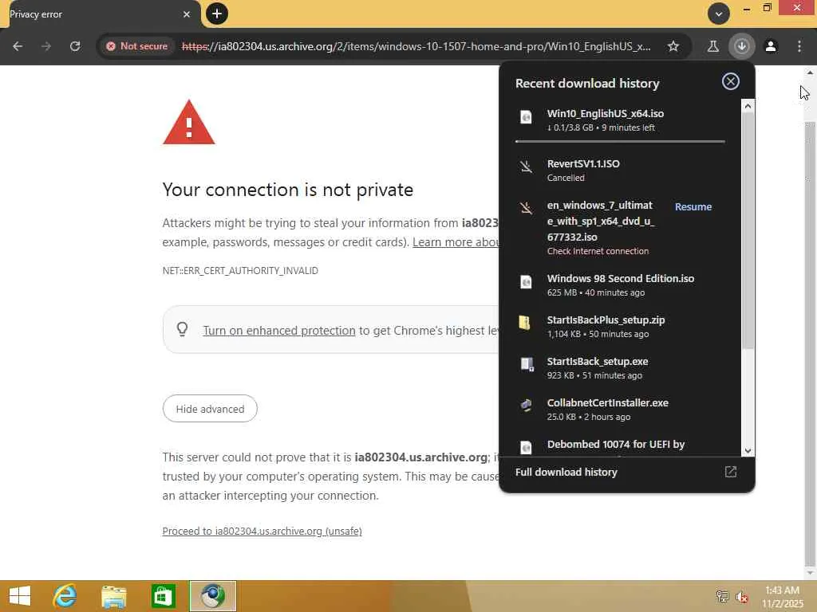Image resolution: width=817 pixels, height=612 pixels.
Task: Select the RevertSV1.1.ISO download entry
Action: (620, 171)
